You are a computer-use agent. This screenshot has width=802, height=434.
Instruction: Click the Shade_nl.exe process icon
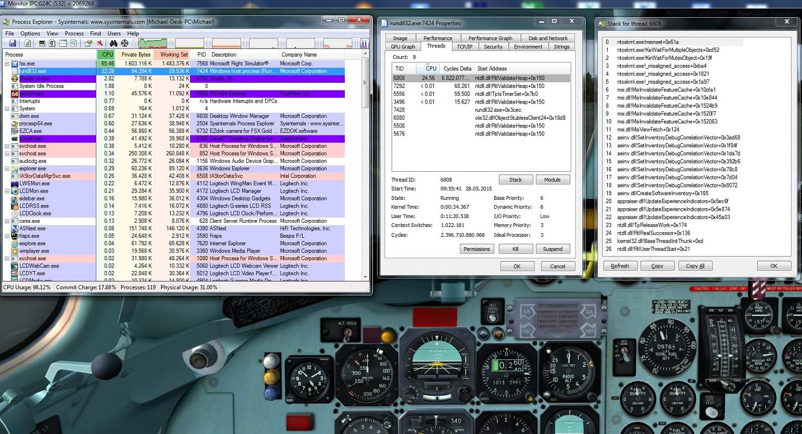pos(15,79)
